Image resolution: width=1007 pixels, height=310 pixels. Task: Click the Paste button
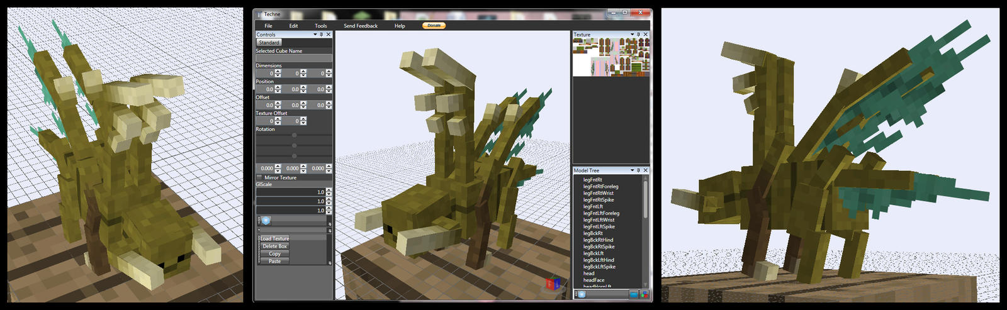[x=275, y=261]
